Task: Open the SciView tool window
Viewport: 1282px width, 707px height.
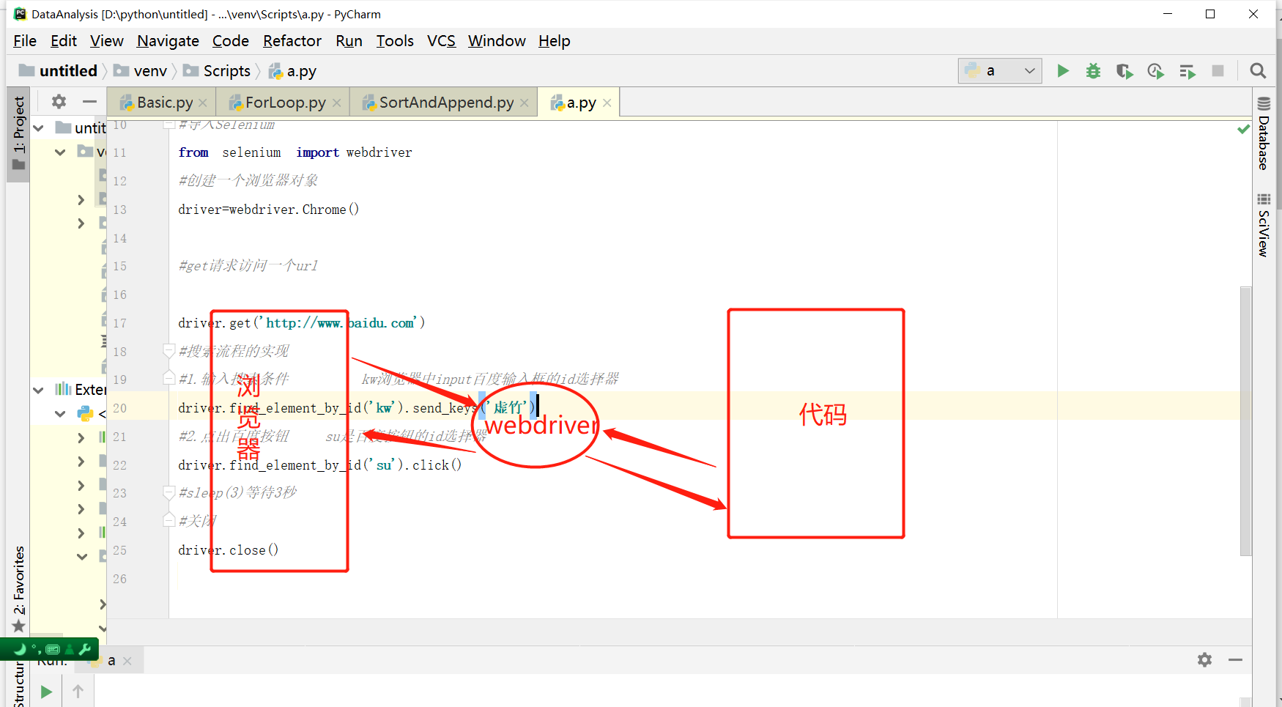Action: 1264,225
